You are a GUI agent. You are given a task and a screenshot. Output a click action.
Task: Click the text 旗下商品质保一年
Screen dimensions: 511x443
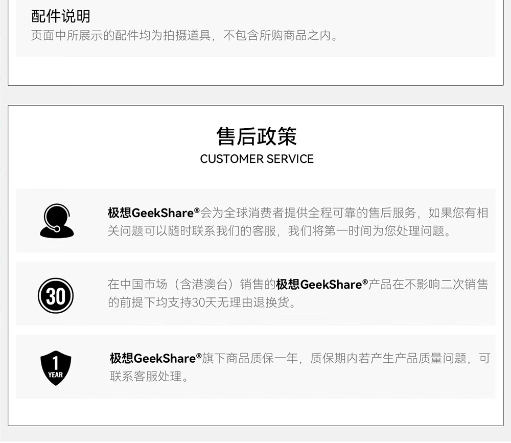tap(250, 358)
